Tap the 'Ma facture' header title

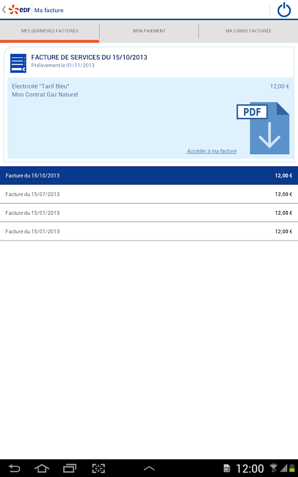(x=49, y=10)
